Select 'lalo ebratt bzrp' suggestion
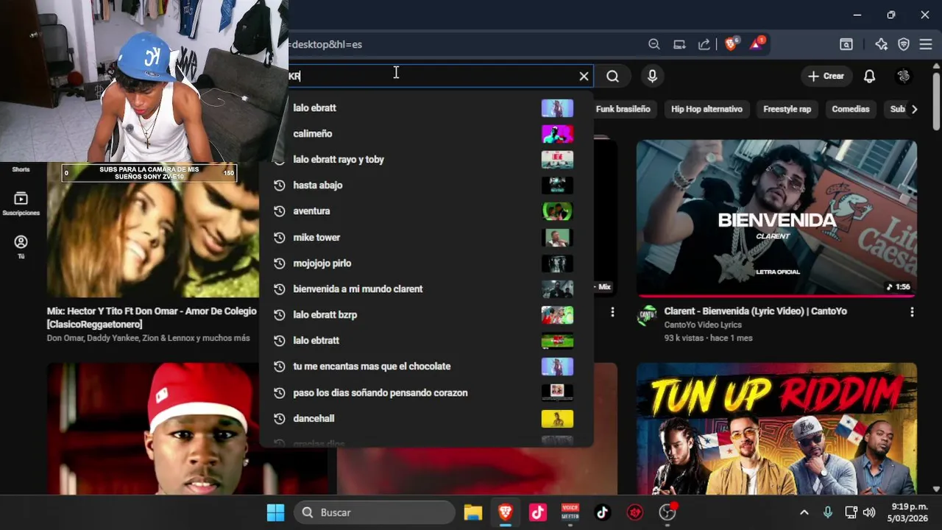Viewport: 942px width, 530px height. [427, 314]
